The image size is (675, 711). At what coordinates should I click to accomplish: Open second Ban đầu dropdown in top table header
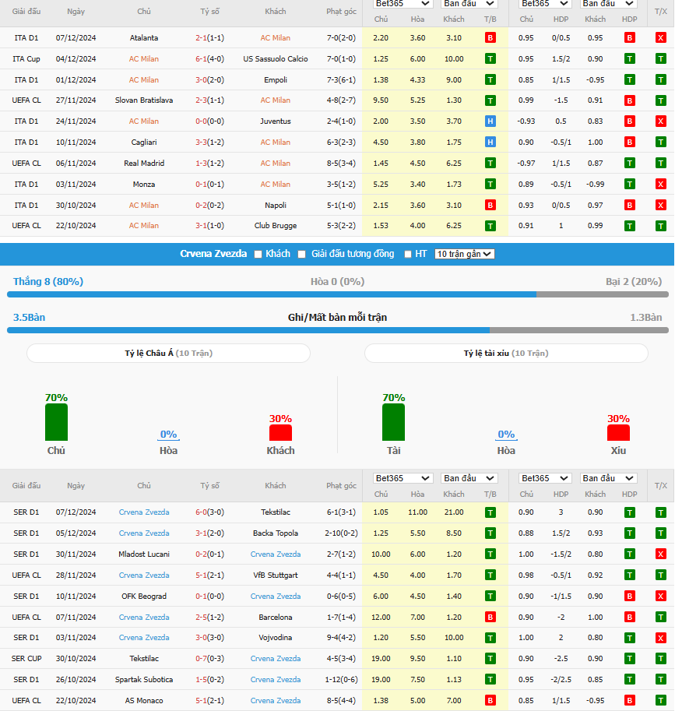[608, 4]
